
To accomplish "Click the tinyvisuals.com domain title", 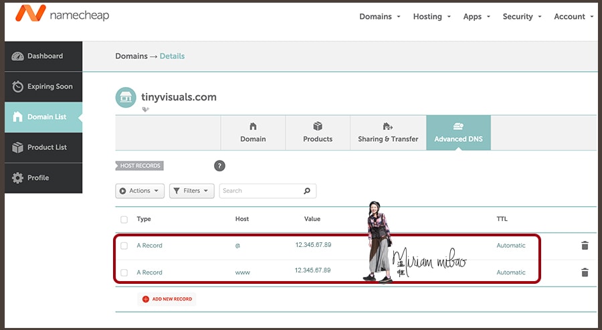I will (x=179, y=97).
